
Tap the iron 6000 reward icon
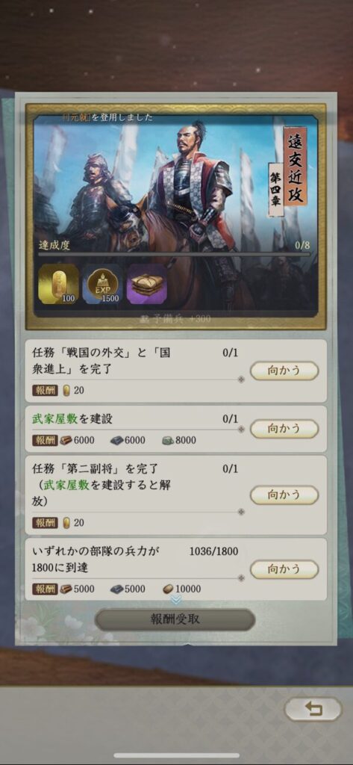117,441
